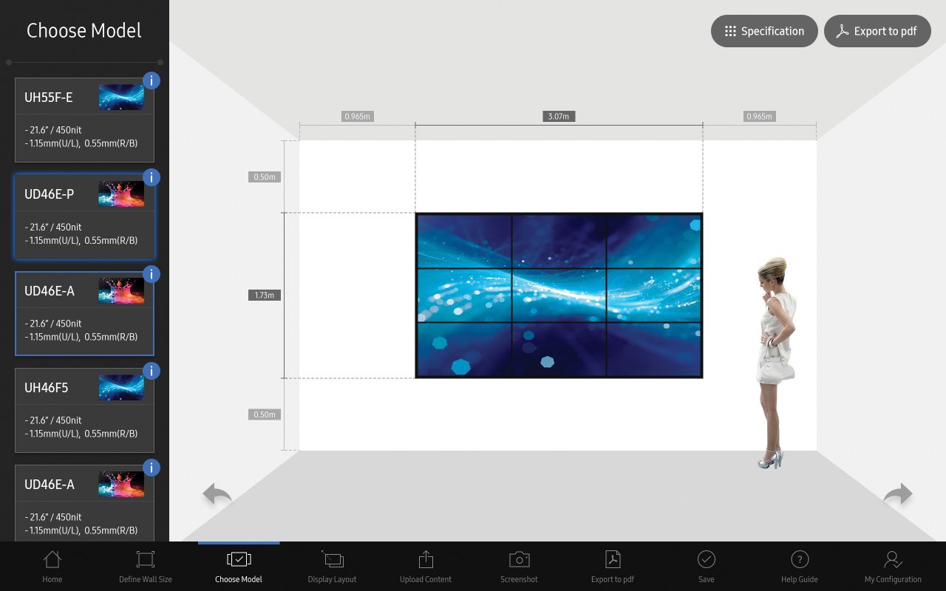Open Upload Content from bottom bar

coord(426,566)
